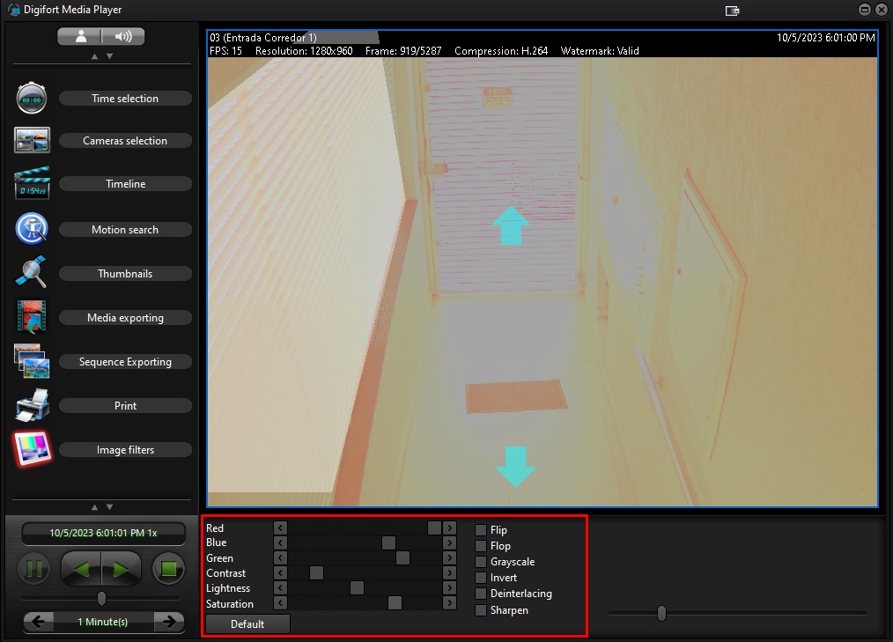Viewport: 893px width, 642px height.
Task: Click the up arrow above the side menu
Action: (94, 56)
